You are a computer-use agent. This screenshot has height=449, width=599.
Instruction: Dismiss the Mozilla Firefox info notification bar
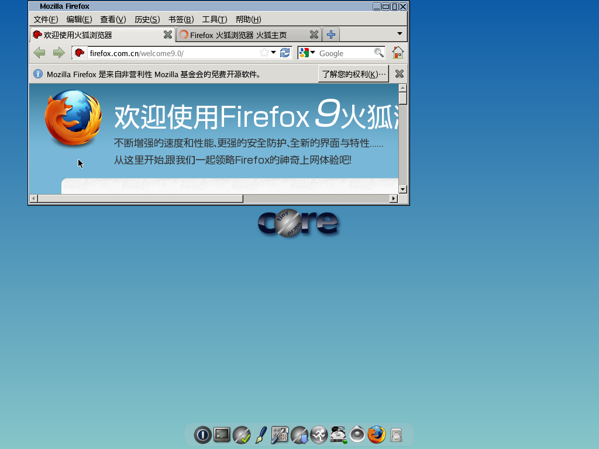click(399, 74)
